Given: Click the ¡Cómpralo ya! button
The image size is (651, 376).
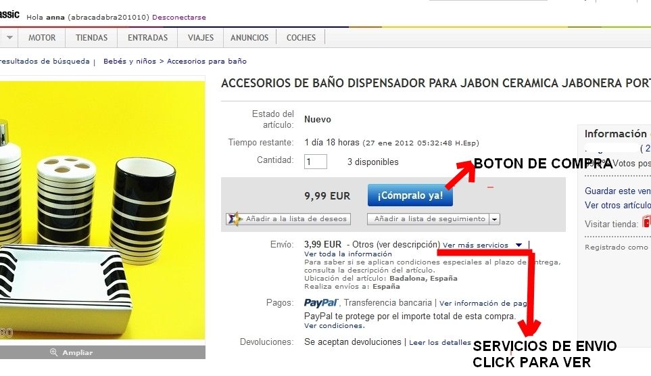Looking at the screenshot, I should (x=410, y=195).
